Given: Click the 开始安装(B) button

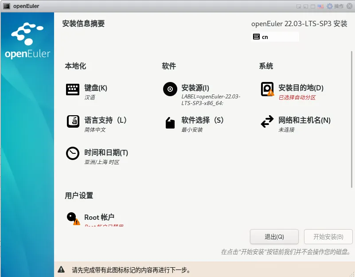Looking at the screenshot, I should click(327, 236).
